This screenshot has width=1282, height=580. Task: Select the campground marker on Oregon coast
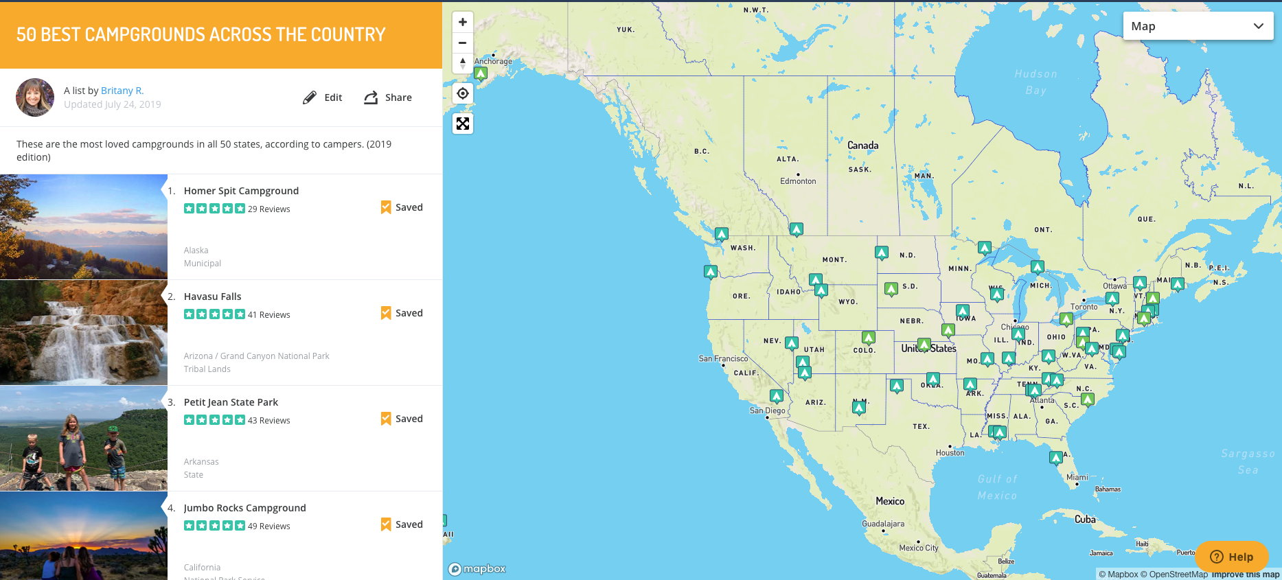711,272
